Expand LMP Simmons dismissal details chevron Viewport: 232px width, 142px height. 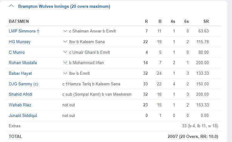(x=65, y=31)
